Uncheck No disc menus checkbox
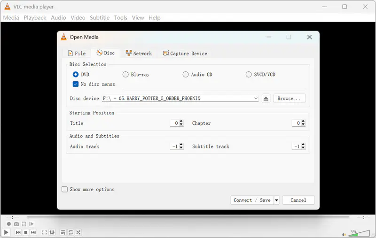376x238 pixels. tap(76, 84)
